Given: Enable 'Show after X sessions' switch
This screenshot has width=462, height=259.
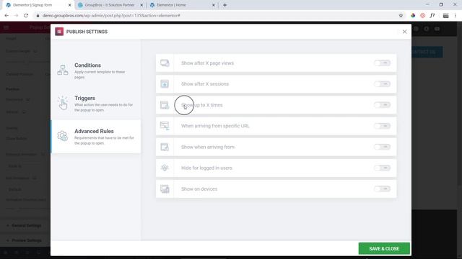Looking at the screenshot, I should click(x=382, y=84).
